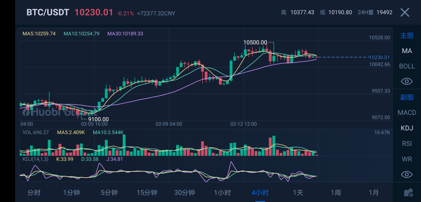Open the MACD sub-chart indicator
Viewport: 421px width, 202px height.
tap(407, 112)
